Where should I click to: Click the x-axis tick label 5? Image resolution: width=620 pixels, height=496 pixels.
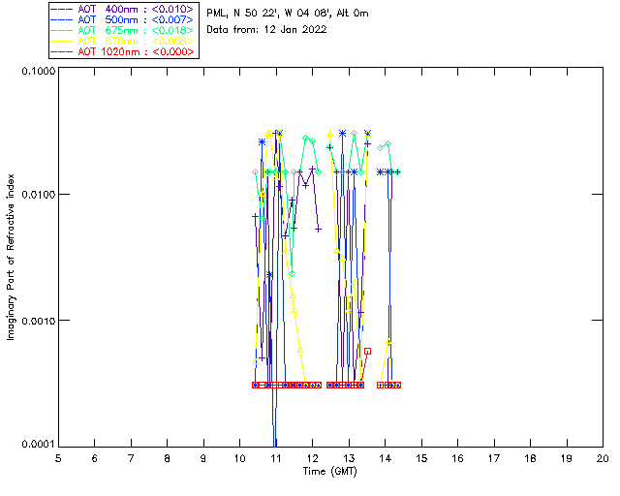(x=58, y=457)
